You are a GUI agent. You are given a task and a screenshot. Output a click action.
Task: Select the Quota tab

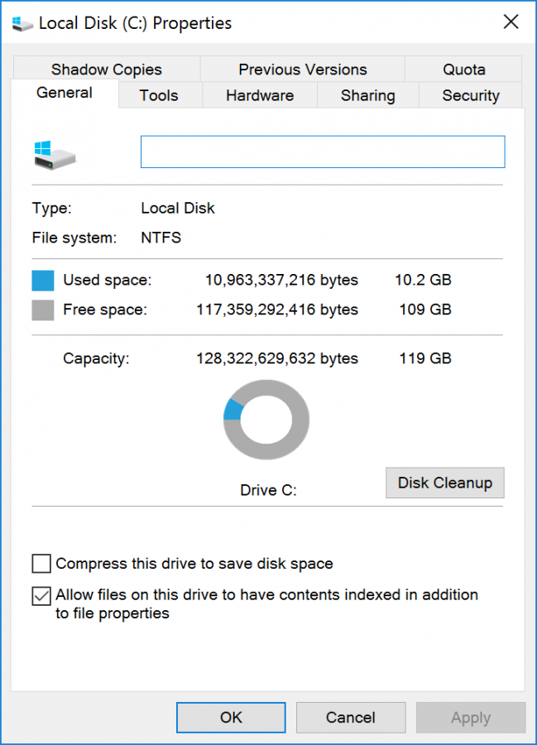pos(464,69)
